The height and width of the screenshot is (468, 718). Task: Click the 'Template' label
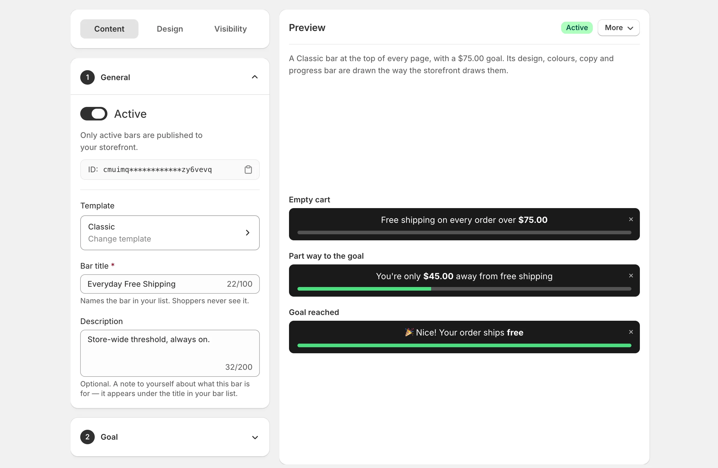[97, 206]
